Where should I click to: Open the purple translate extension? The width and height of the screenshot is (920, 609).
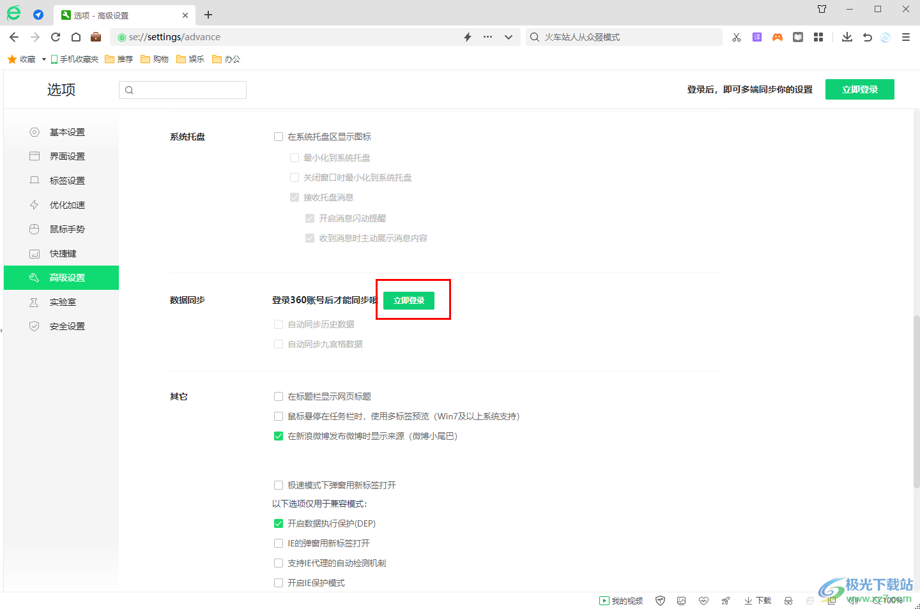[757, 37]
